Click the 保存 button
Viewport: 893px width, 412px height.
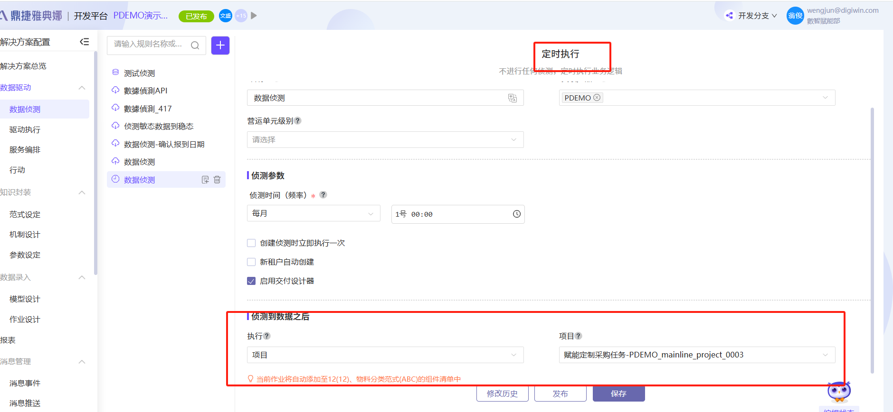pyautogui.click(x=619, y=394)
